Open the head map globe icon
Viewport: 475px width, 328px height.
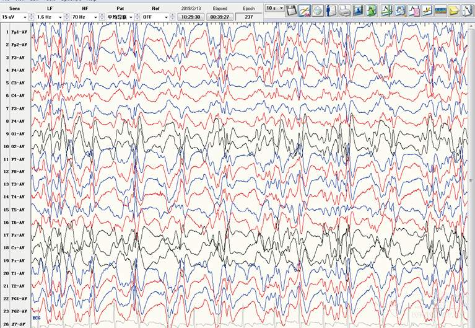click(318, 11)
